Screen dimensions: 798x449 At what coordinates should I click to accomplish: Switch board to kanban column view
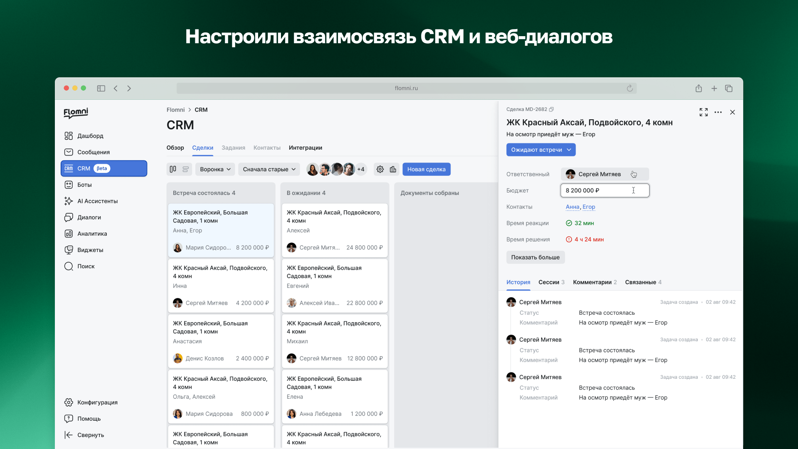pyautogui.click(x=173, y=169)
